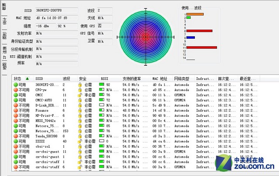Click the strength percent field 92 %
The height and width of the screenshot is (176, 279).
click(67, 26)
